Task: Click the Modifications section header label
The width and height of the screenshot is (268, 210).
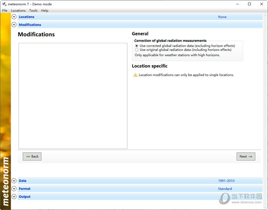Action: point(30,25)
